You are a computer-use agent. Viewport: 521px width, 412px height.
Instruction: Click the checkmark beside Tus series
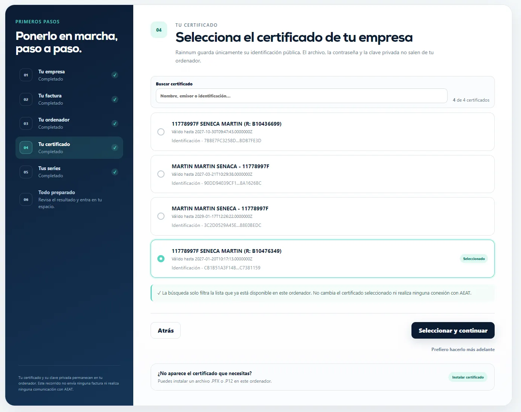click(115, 172)
